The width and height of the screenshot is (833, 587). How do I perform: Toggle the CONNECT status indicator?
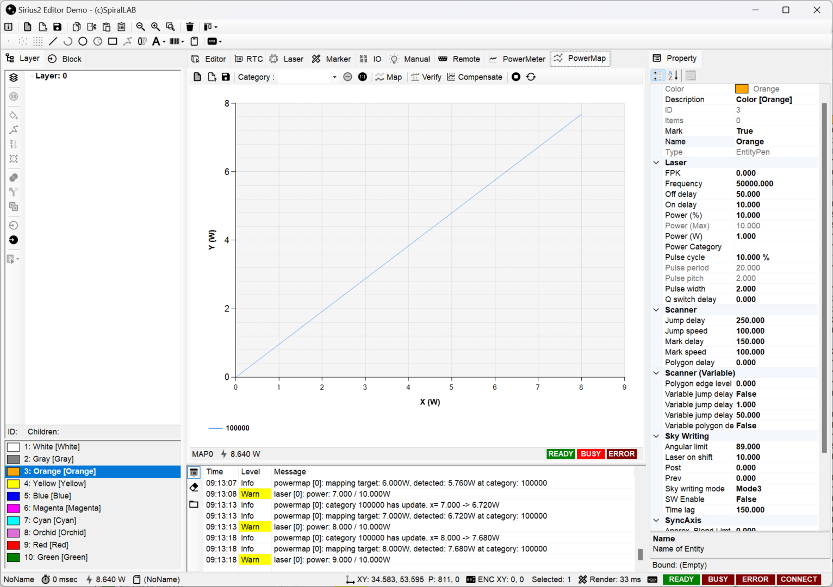[x=798, y=579]
